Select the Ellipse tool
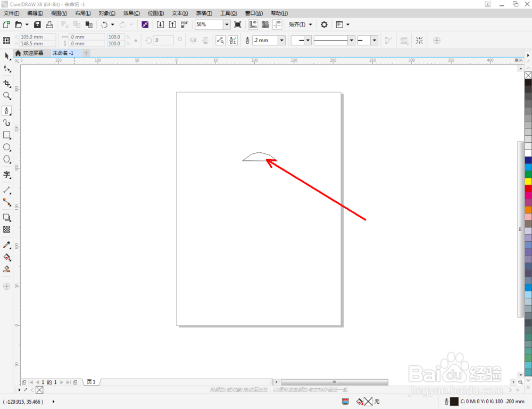532x409 pixels. (7, 148)
